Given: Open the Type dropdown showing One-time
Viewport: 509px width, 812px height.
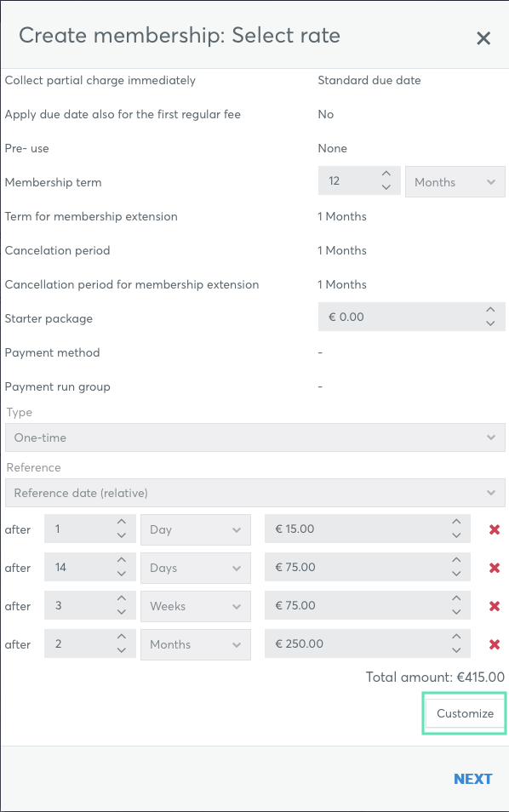Looking at the screenshot, I should [x=255, y=437].
